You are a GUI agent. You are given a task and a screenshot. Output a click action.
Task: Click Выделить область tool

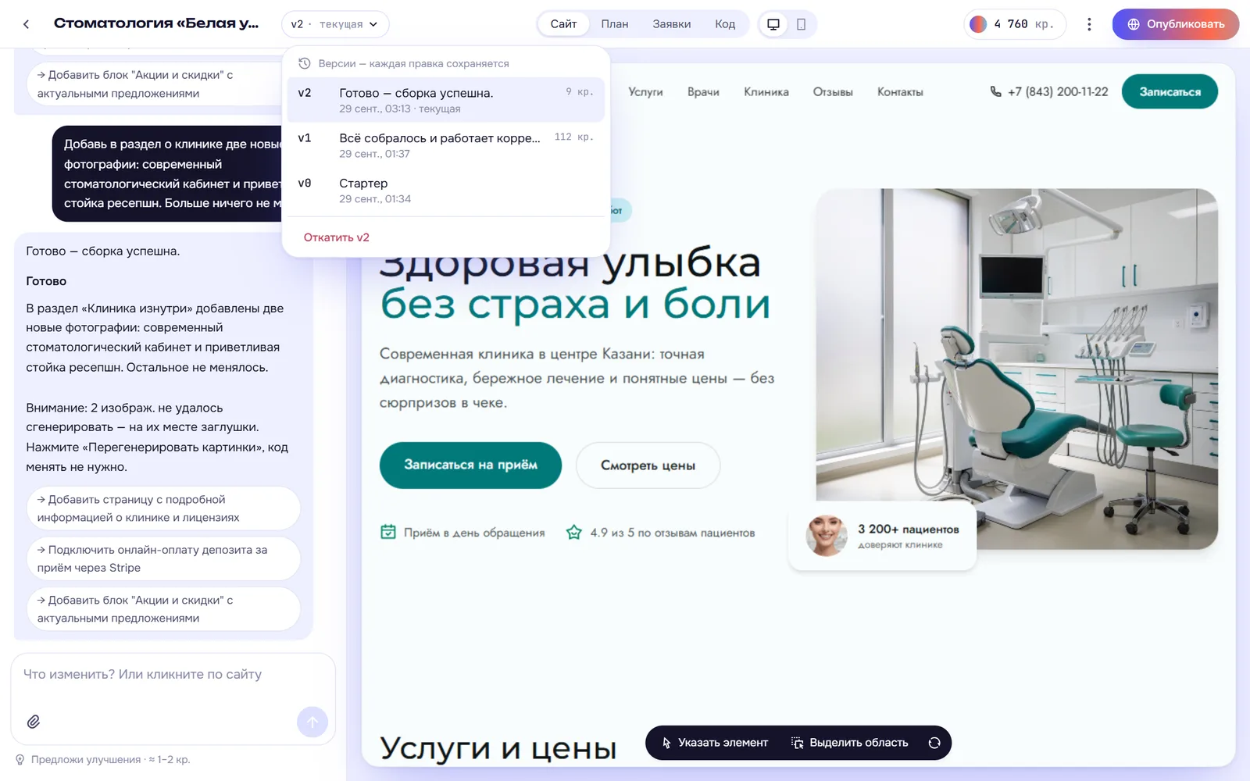click(x=849, y=743)
